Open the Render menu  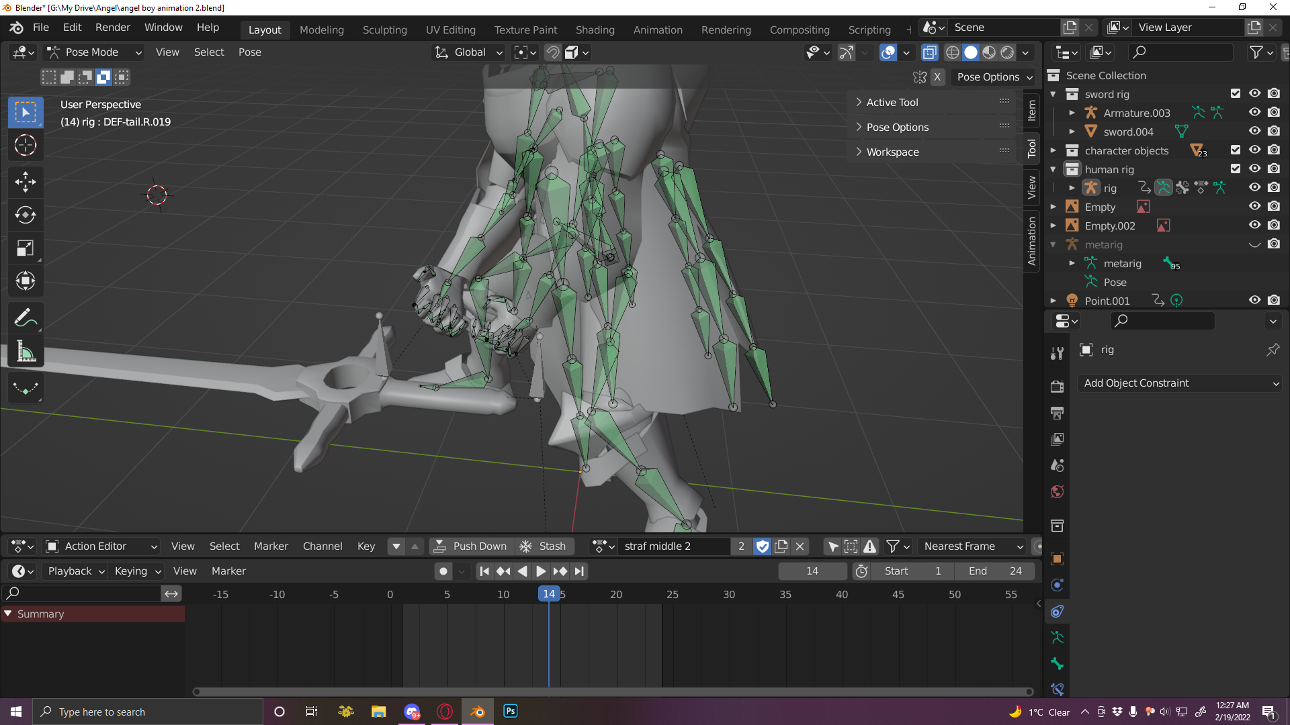click(113, 28)
